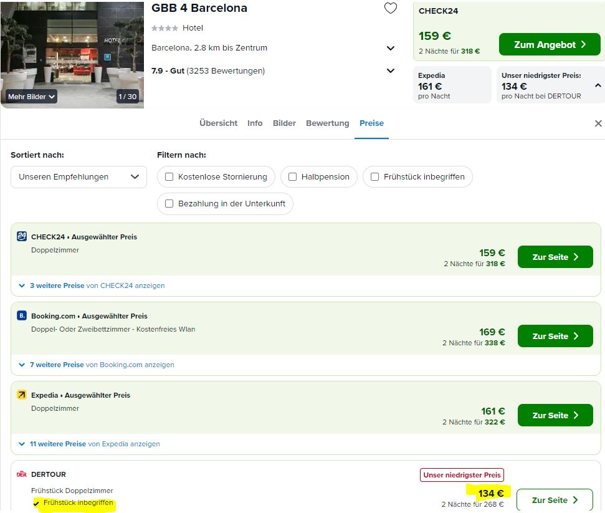Click the GBB 4 Barcelona hotel title
605x513 pixels.
point(199,8)
